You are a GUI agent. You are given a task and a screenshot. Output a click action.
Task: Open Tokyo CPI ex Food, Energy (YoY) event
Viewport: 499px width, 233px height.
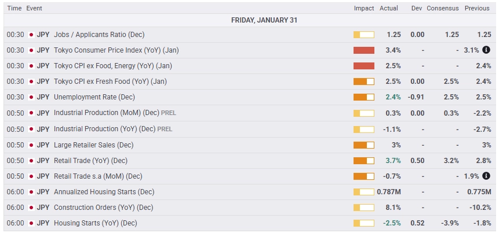(x=113, y=66)
